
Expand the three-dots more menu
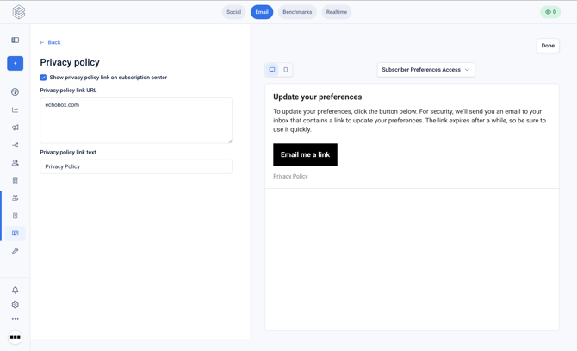pos(16,319)
